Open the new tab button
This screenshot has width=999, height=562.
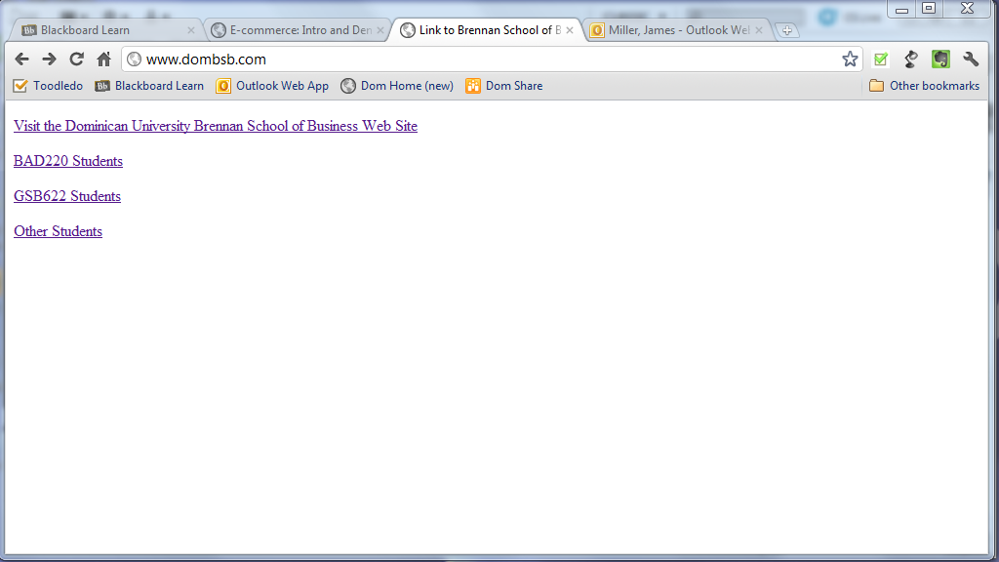pyautogui.click(x=787, y=30)
